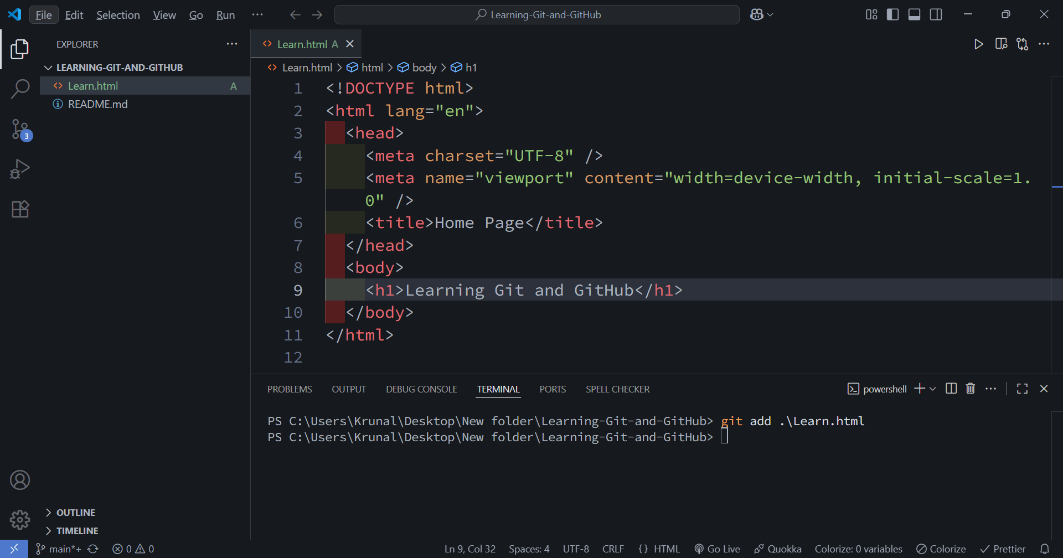Open preview to the side icon
This screenshot has width=1063, height=558.
(1001, 44)
